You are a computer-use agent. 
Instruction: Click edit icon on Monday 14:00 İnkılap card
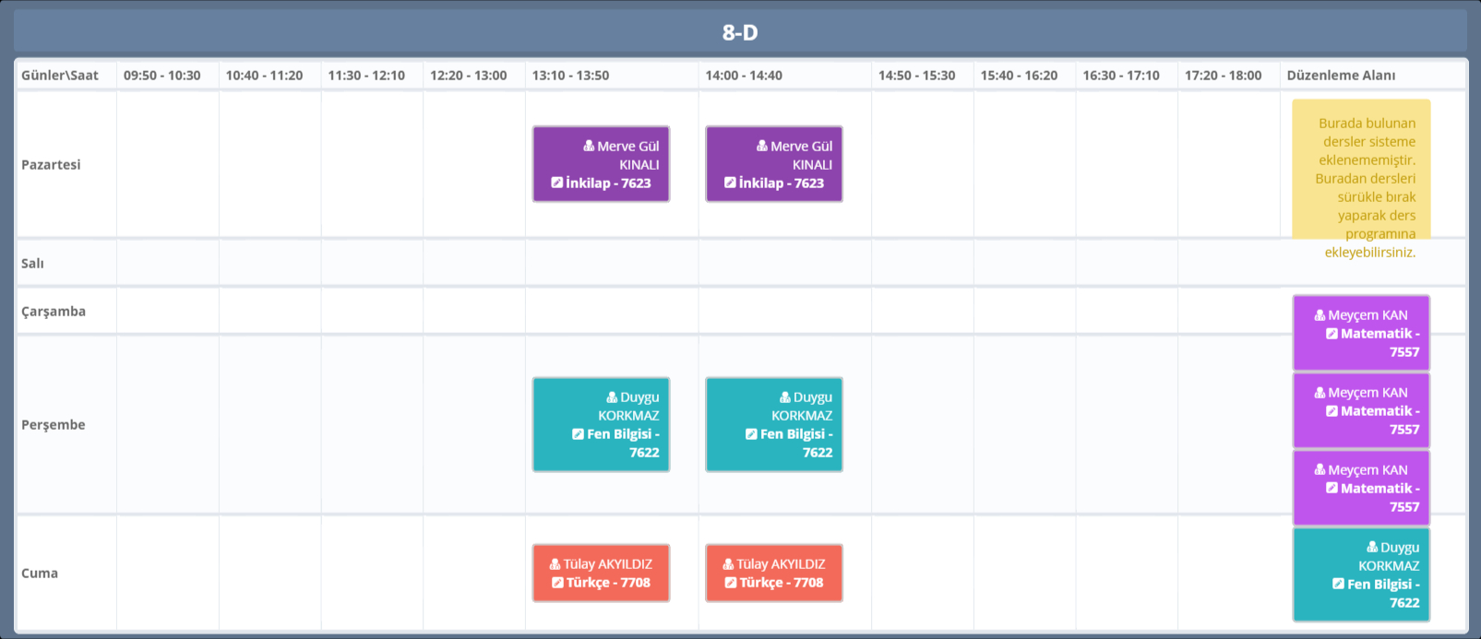tap(730, 183)
